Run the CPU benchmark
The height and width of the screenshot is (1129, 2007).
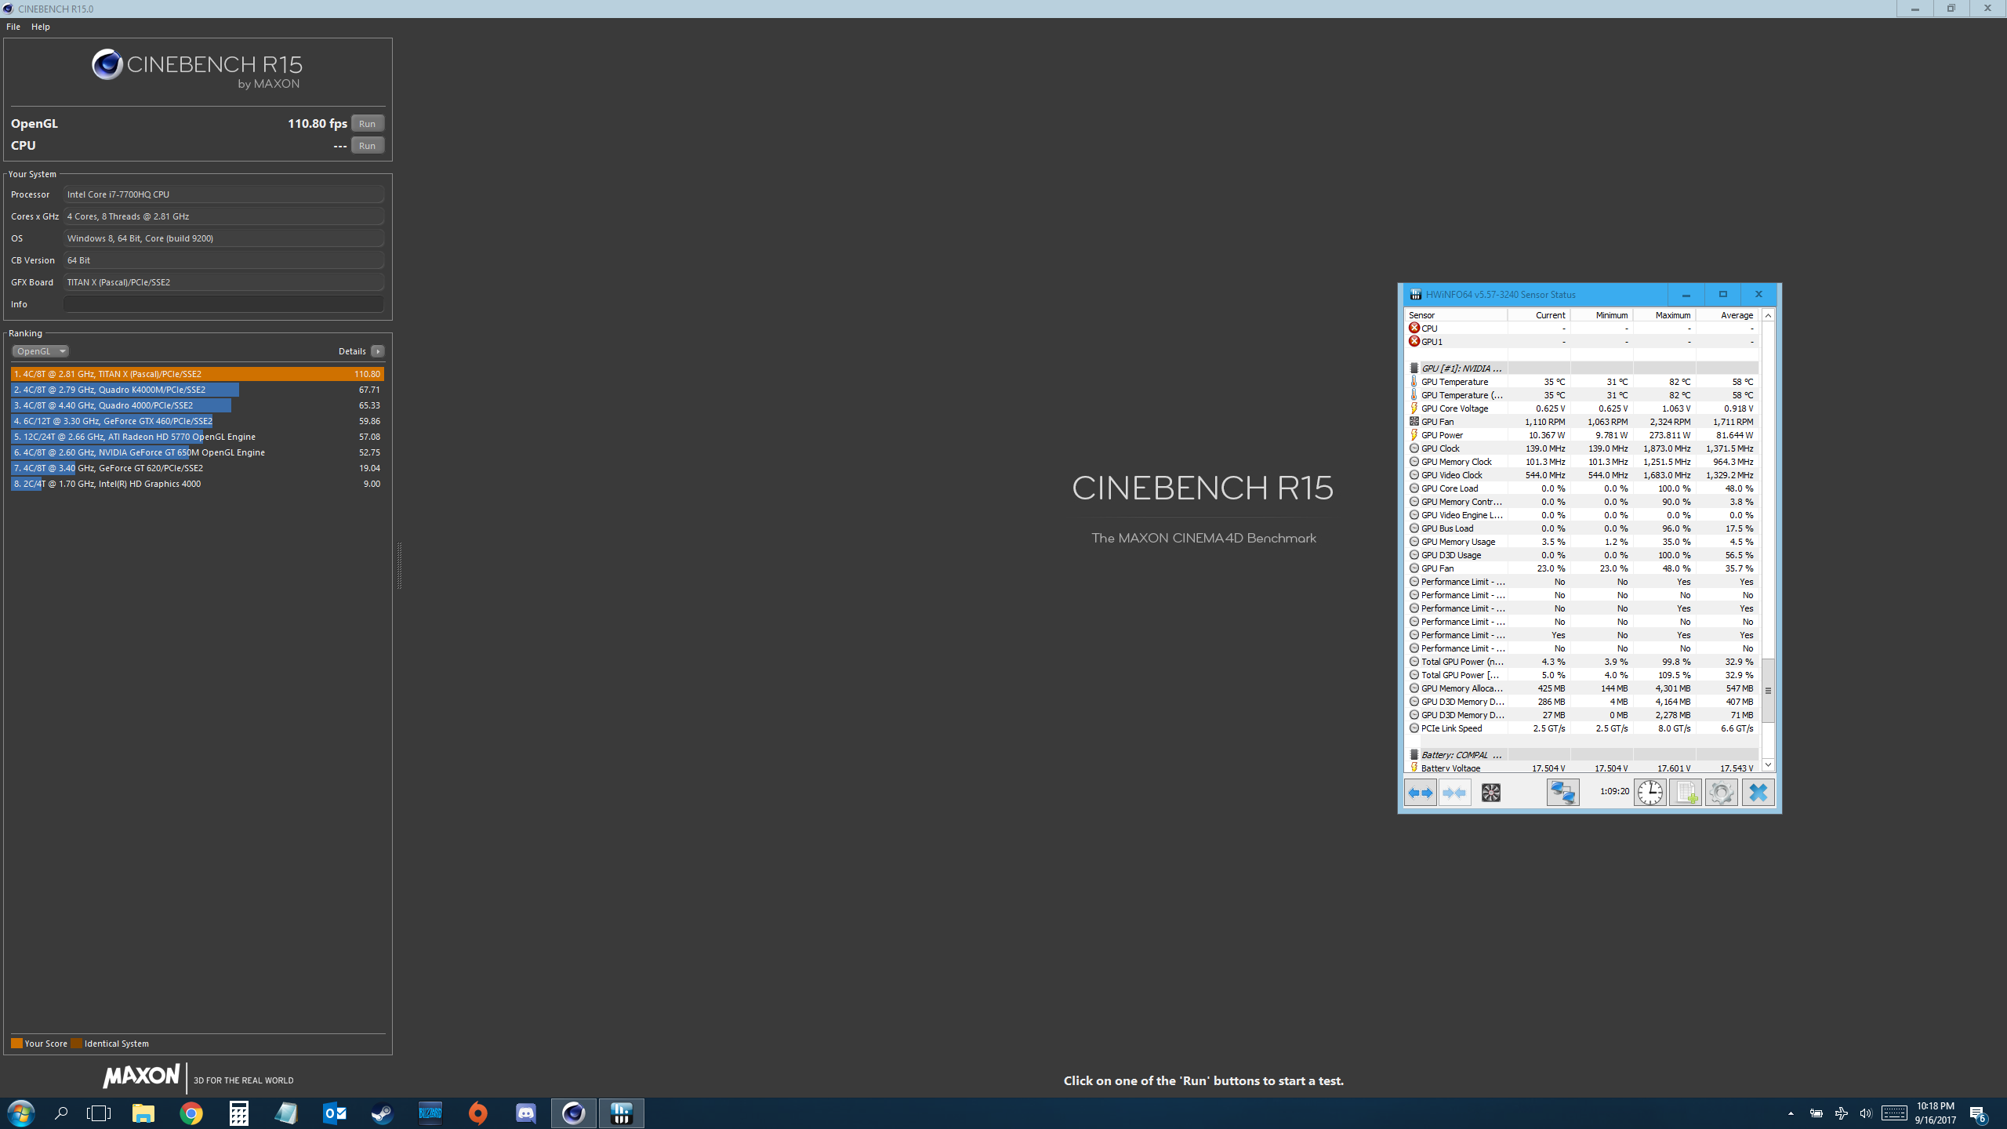tap(367, 146)
